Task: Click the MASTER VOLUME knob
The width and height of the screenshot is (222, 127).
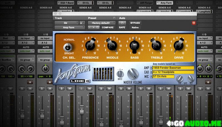Action: (133, 74)
